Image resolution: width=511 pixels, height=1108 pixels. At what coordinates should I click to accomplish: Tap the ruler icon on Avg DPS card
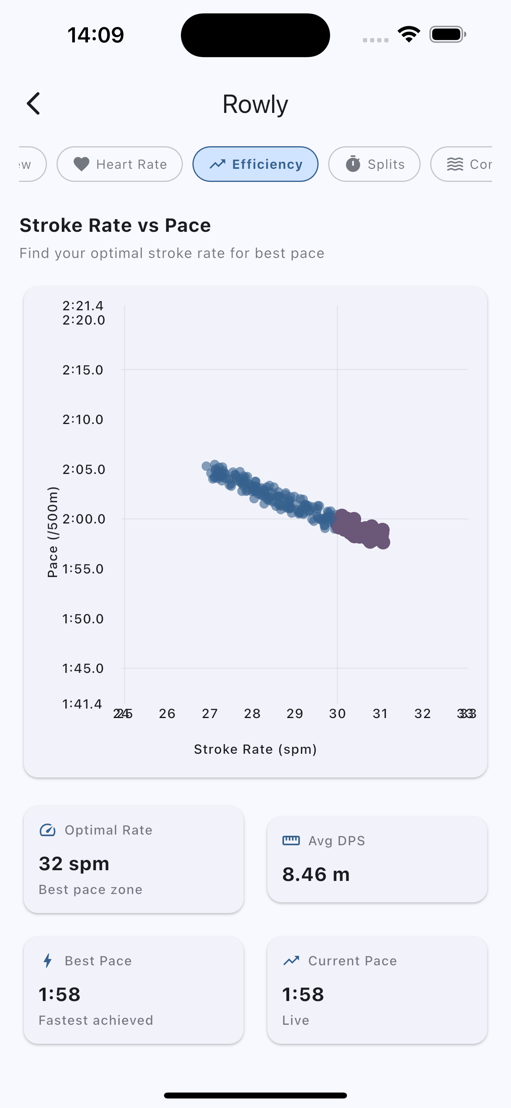coord(291,841)
